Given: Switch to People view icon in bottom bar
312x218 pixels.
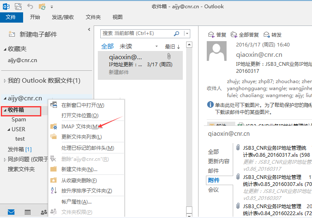Looking at the screenshot, I should (44, 212).
